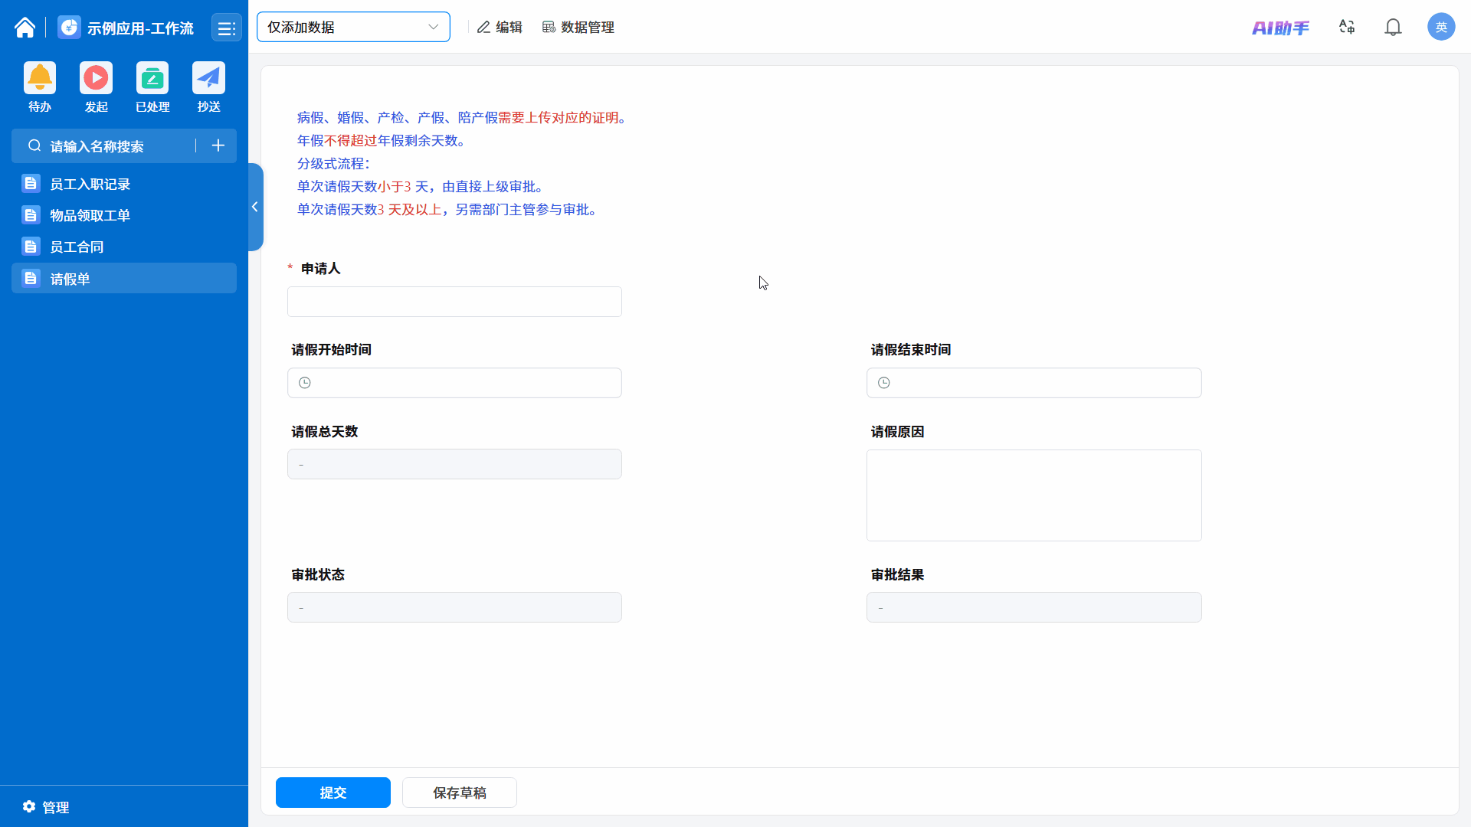Click 员工入职记录 document icon

point(31,184)
